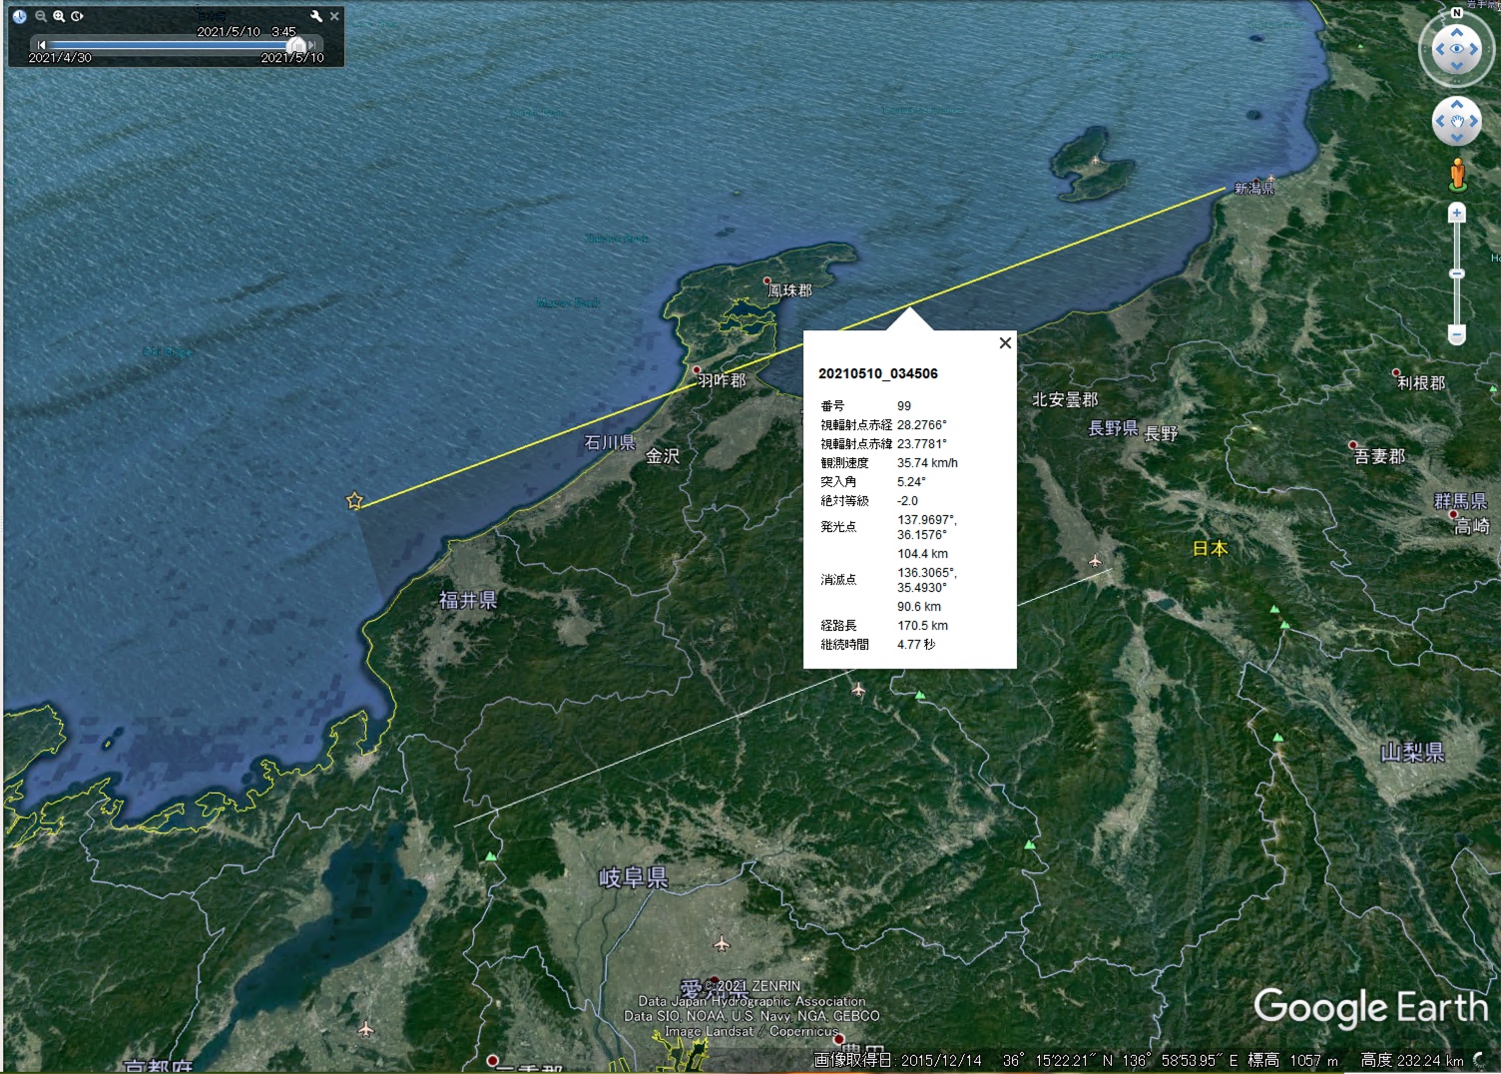Click the time slider thumb handle
Image resolution: width=1501 pixels, height=1074 pixels.
(296, 45)
